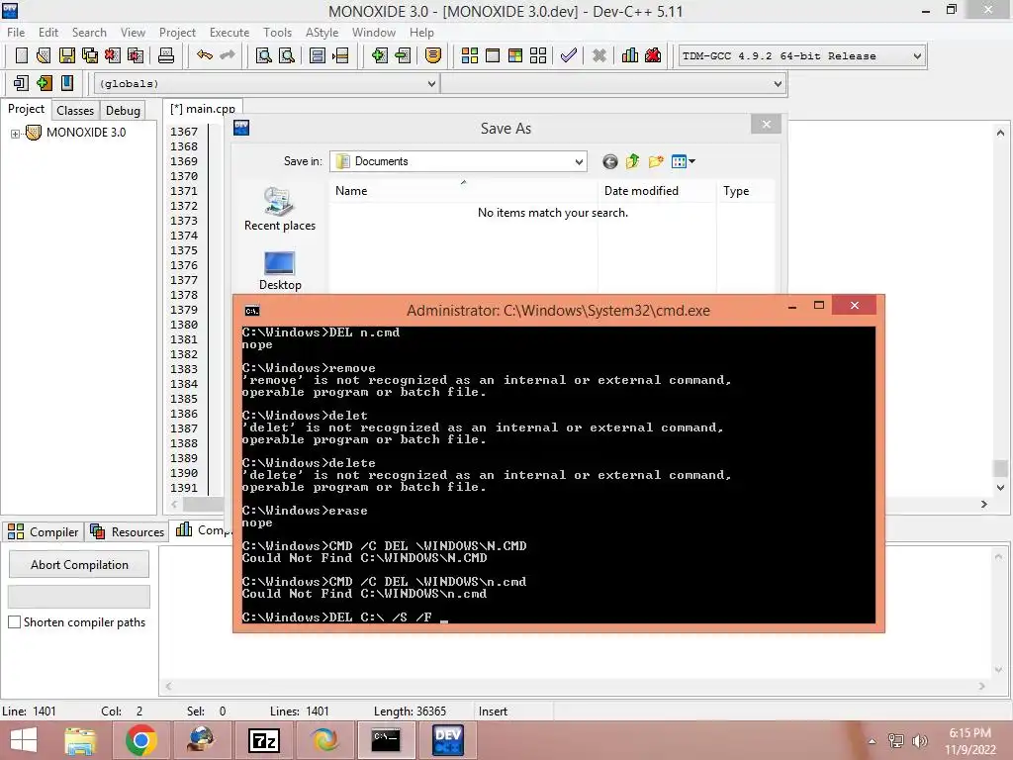Click the Close All toolbar icon
The width and height of the screenshot is (1013, 760).
[136, 55]
